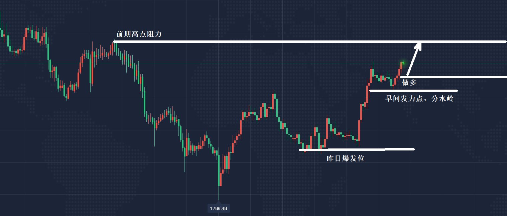The image size is (507, 216).
Task: Click the right end of "昨日爆发位" support line
Action: [x=413, y=149]
